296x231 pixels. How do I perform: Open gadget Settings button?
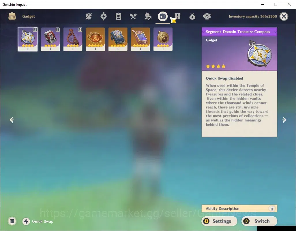[219, 221]
